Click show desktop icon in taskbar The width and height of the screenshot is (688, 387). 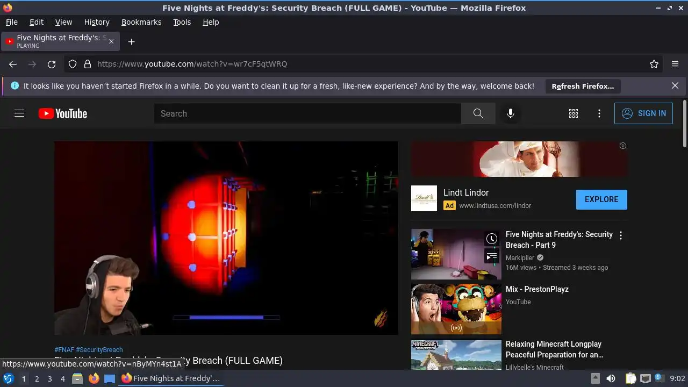pos(110,378)
